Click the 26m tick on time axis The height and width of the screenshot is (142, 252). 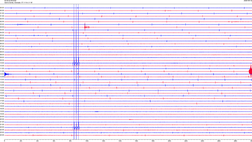[219, 141]
